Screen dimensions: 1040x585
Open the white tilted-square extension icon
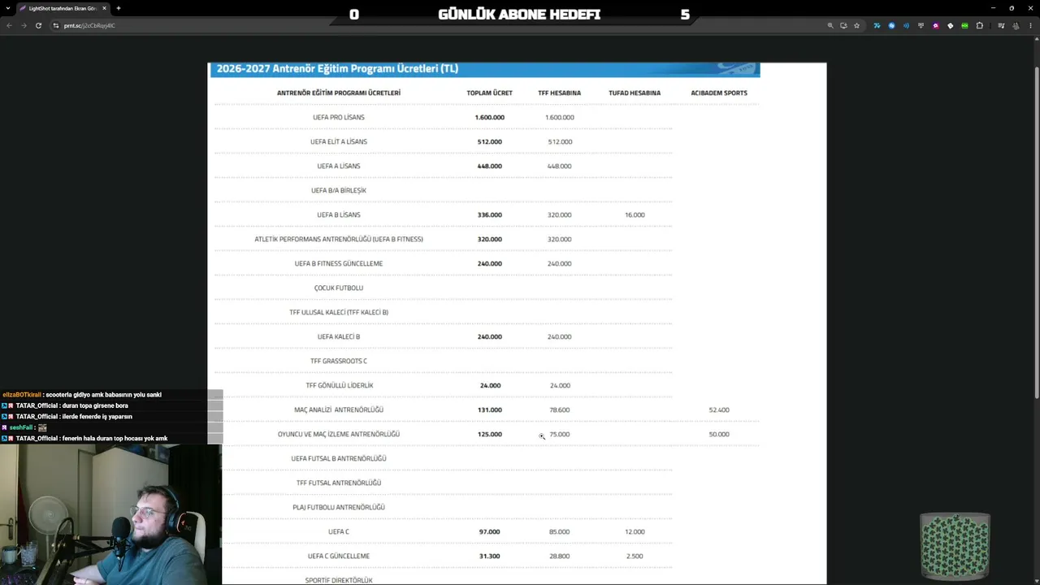tap(950, 25)
